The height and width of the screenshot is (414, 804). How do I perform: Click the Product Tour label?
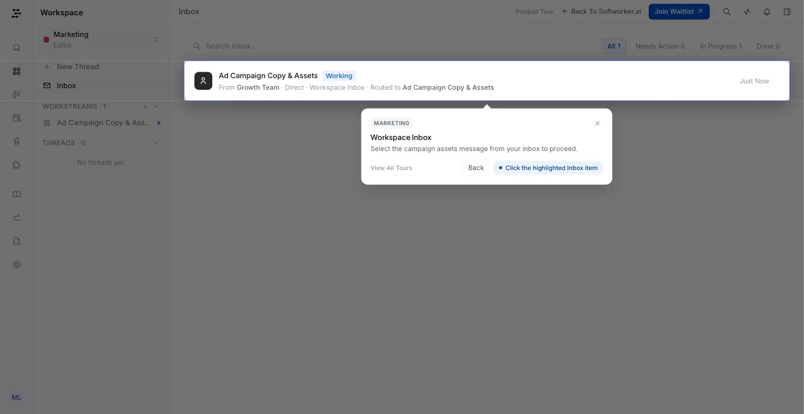click(534, 12)
